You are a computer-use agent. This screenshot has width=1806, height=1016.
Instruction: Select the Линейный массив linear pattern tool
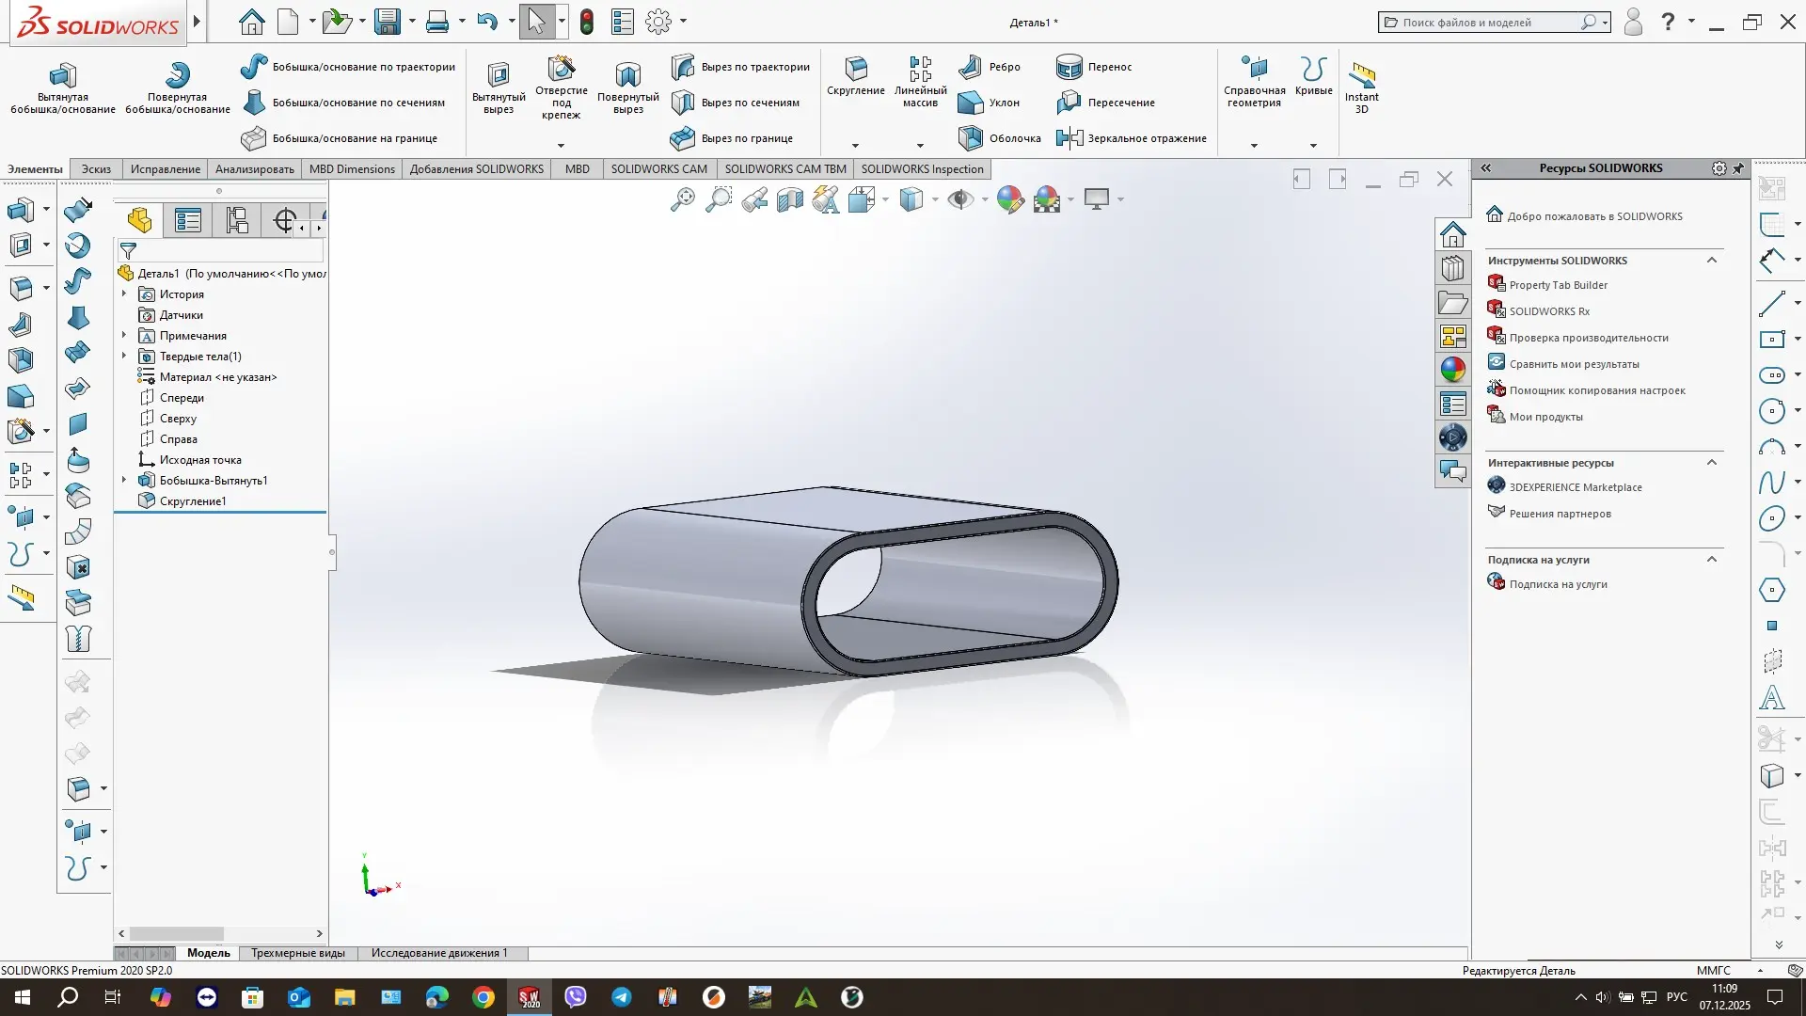(x=921, y=82)
